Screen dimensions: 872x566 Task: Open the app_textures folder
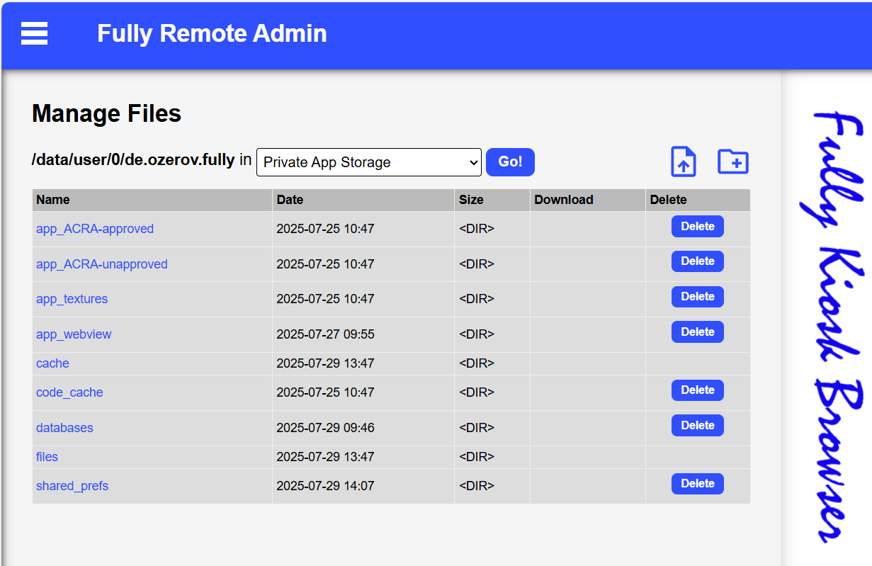point(72,299)
